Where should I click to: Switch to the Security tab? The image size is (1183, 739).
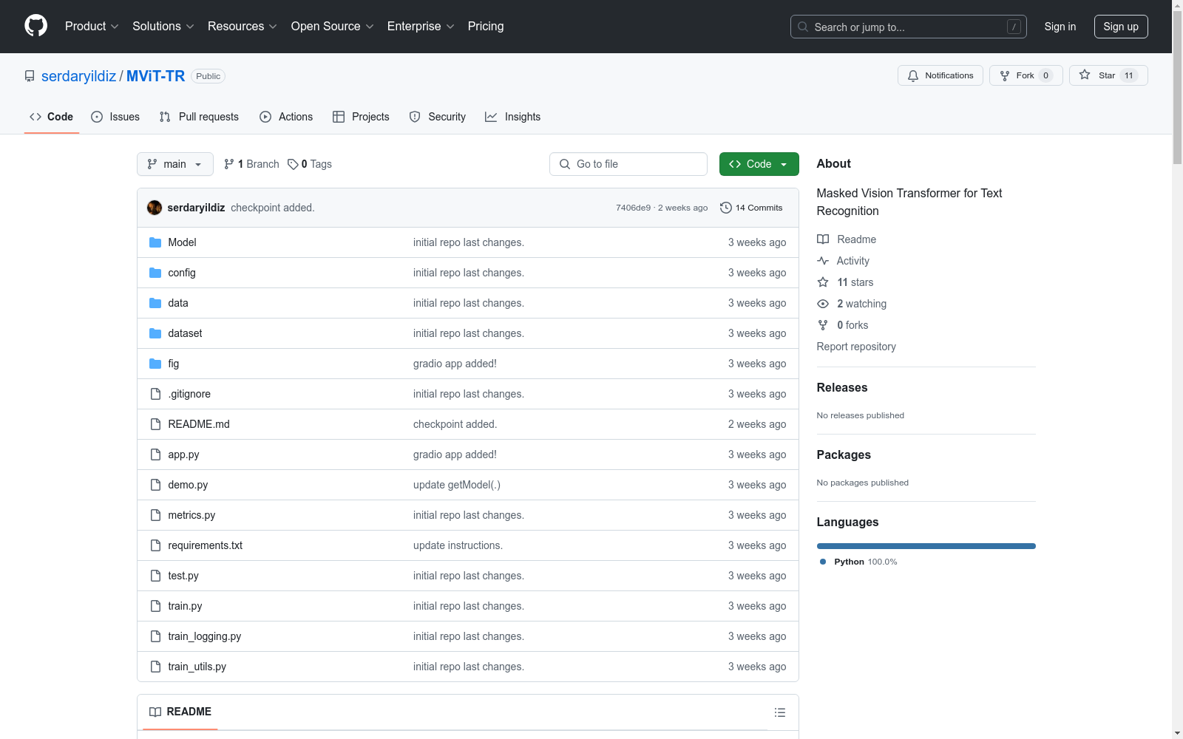[x=438, y=117]
